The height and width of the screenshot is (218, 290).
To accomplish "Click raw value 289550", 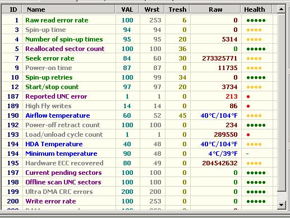I will click(x=225, y=134).
